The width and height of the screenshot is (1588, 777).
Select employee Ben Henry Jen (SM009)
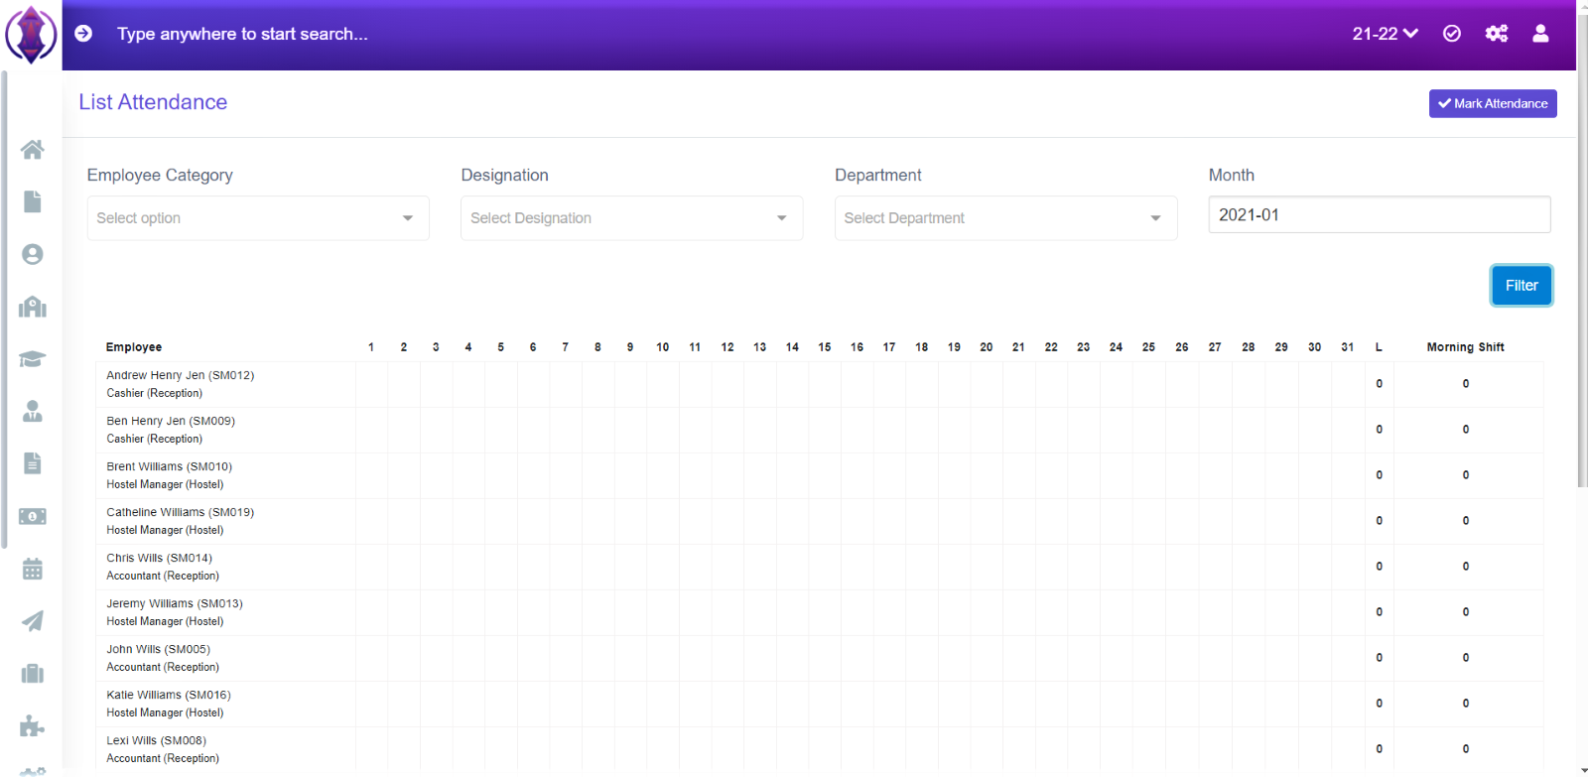click(171, 422)
